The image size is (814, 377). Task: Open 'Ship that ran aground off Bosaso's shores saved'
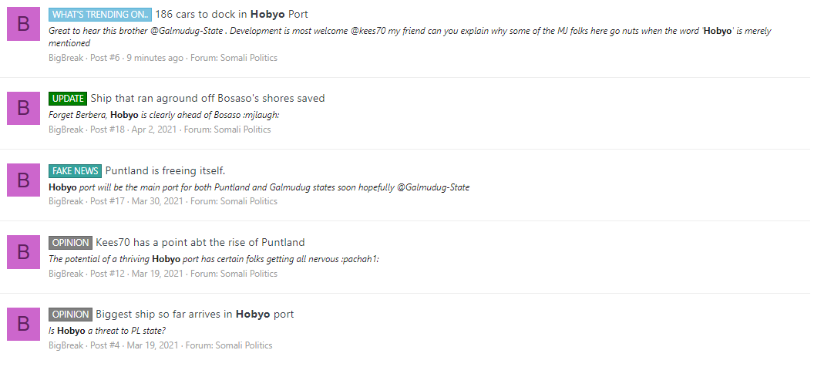pyautogui.click(x=207, y=98)
